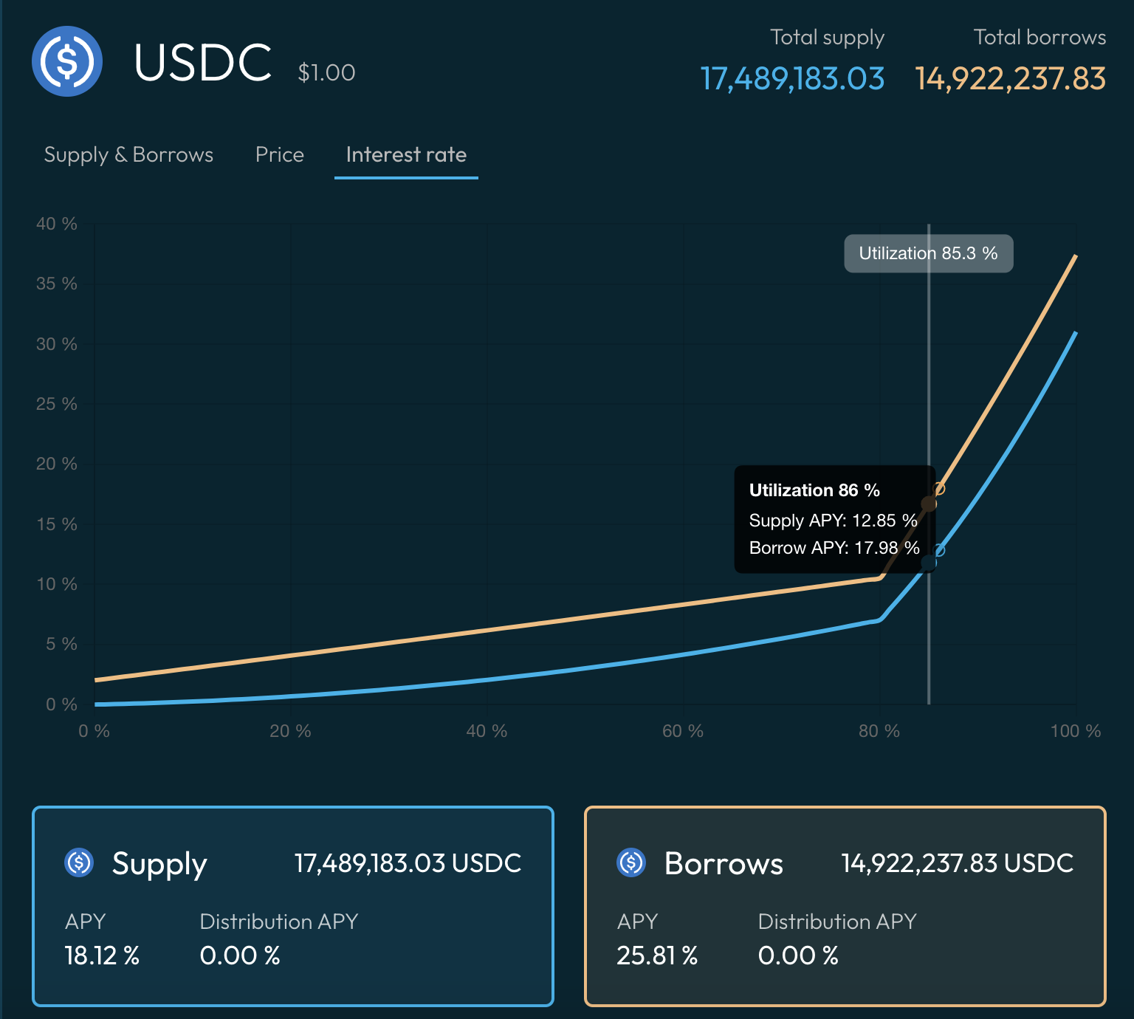Switch to the Price tab
This screenshot has width=1134, height=1019.
(x=280, y=154)
